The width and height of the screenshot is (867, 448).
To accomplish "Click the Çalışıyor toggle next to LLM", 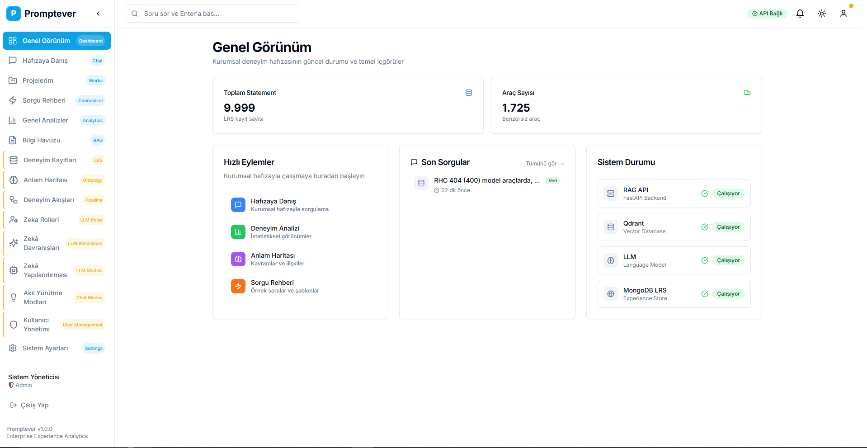I will coord(727,260).
